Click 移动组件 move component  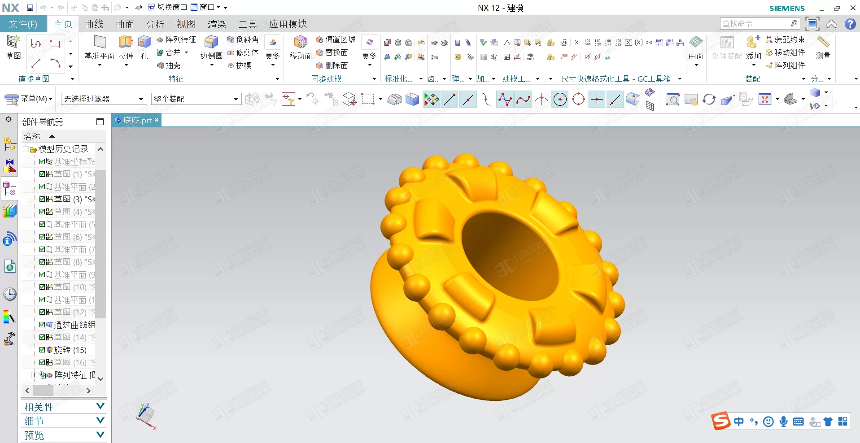(x=785, y=52)
